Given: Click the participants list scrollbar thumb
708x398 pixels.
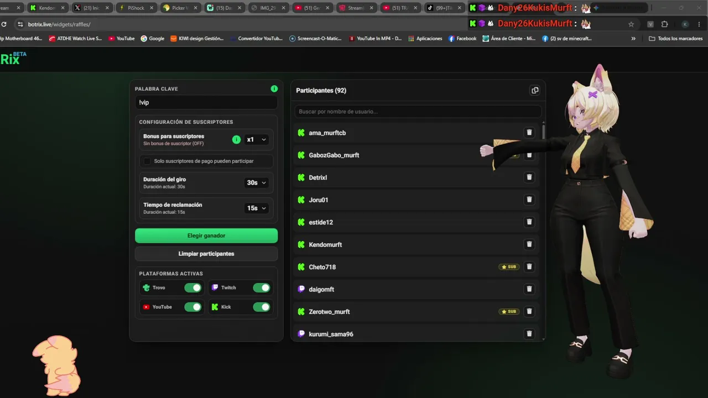Looking at the screenshot, I should coord(544,131).
